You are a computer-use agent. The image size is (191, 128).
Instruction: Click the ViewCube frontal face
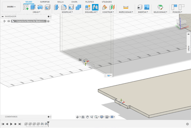coord(183,24)
